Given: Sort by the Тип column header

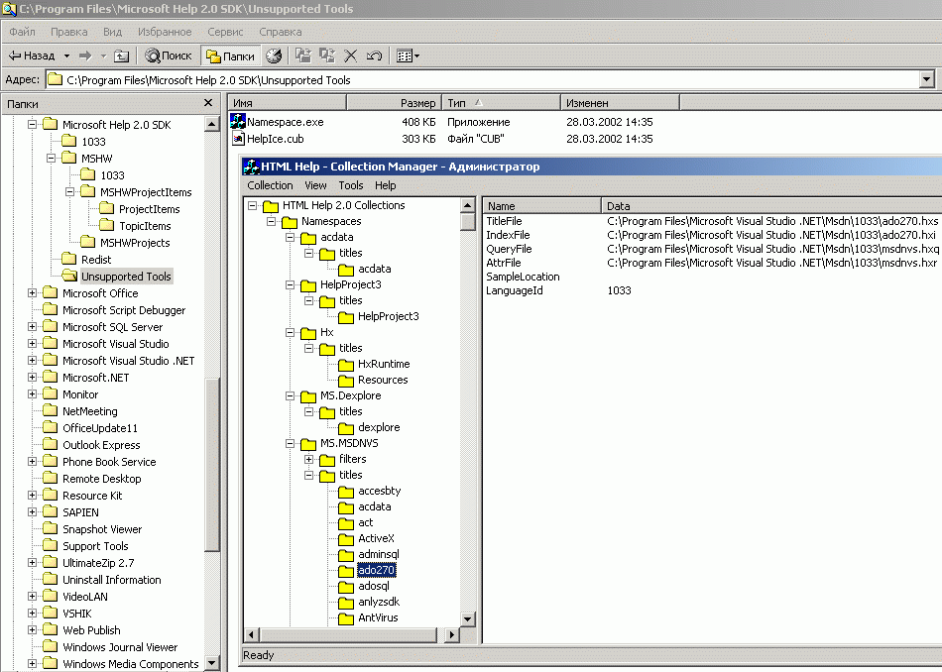Looking at the screenshot, I should coord(501,103).
